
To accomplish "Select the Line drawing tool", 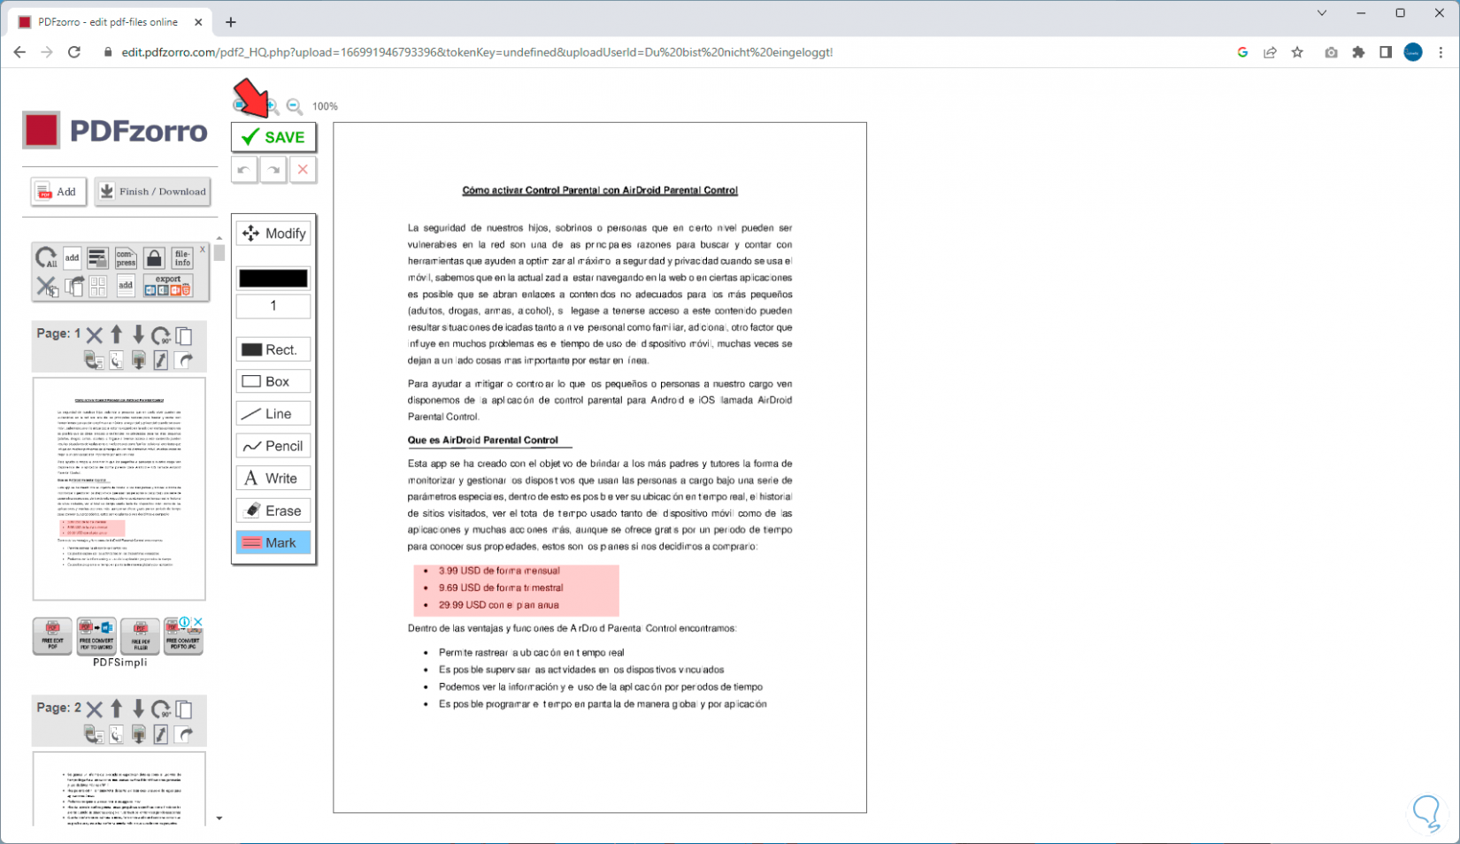I will [x=273, y=414].
